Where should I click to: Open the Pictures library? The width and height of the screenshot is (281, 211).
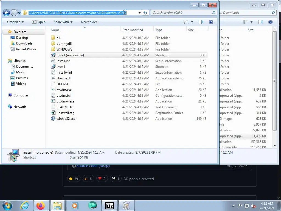[x=22, y=78]
